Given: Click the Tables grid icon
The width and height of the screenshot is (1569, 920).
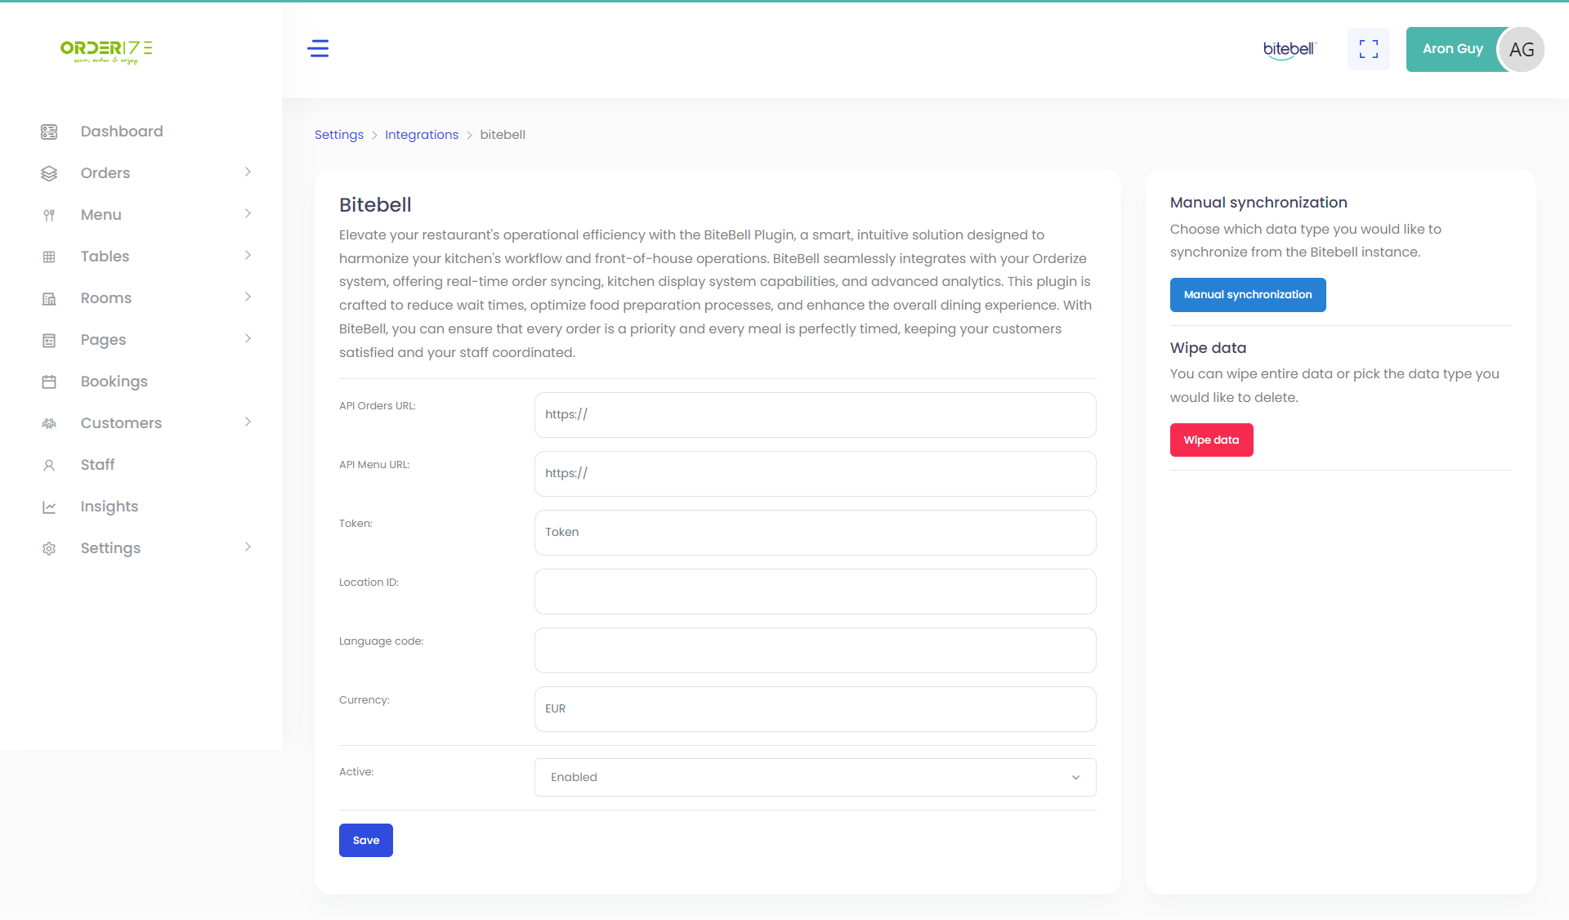Looking at the screenshot, I should pyautogui.click(x=49, y=257).
